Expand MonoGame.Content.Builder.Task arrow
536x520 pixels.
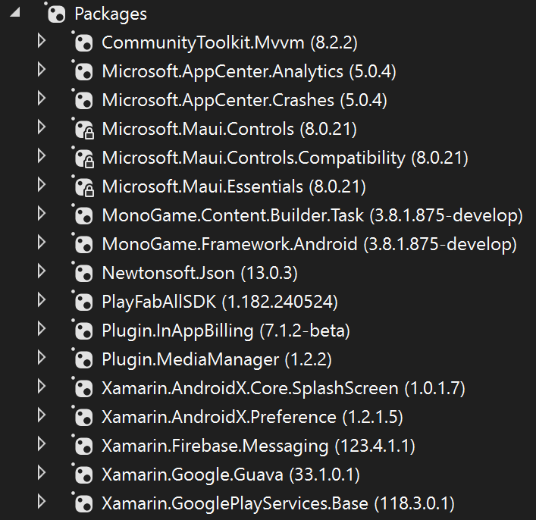coord(42,214)
